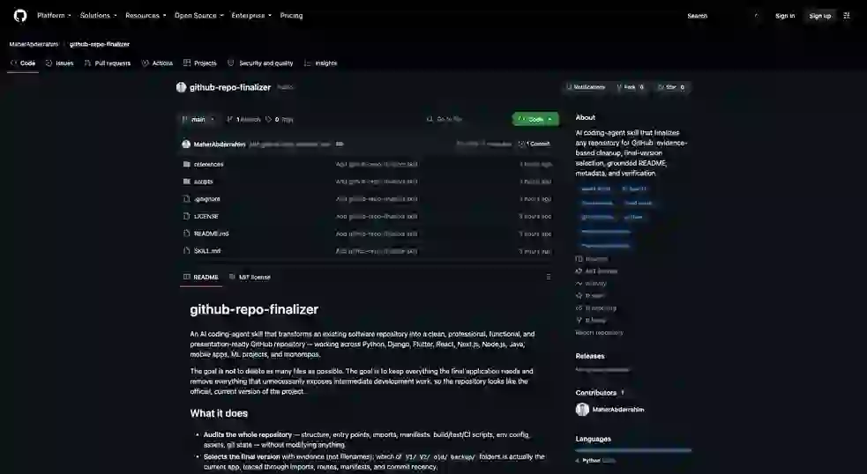Open the main branch selector dropdown
867x474 pixels.
(x=198, y=119)
